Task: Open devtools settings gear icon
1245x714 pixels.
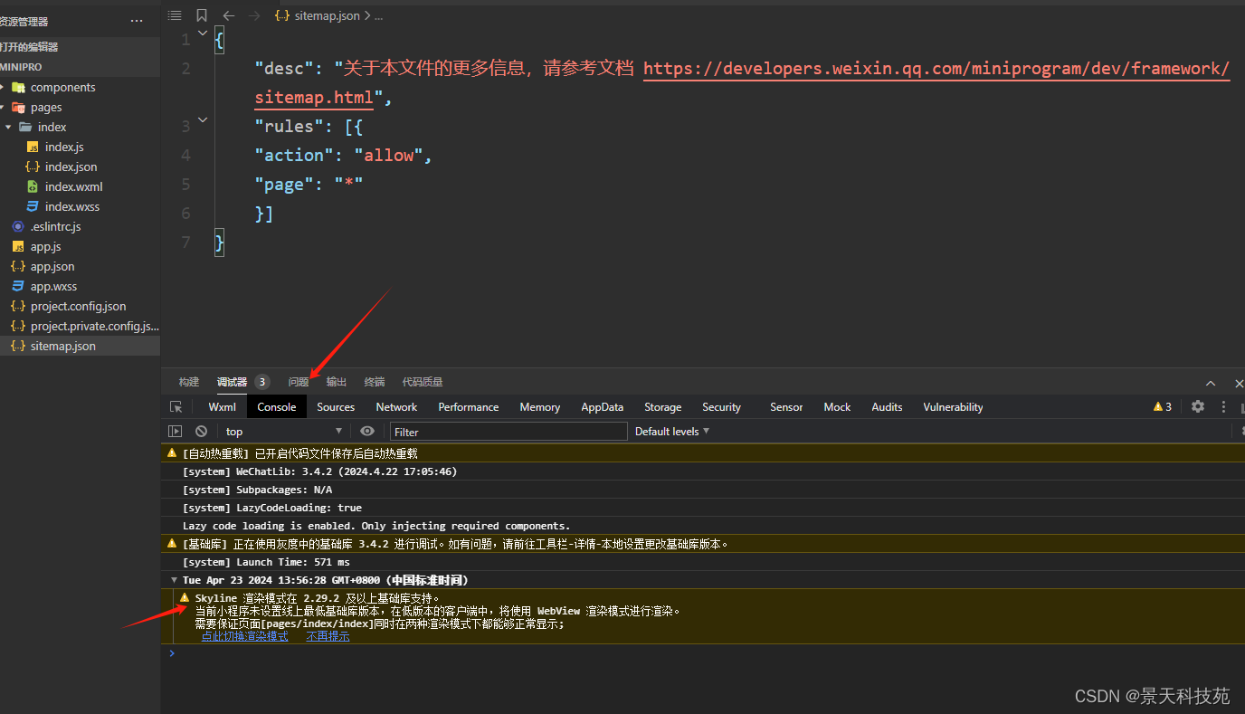Action: pos(1198,406)
